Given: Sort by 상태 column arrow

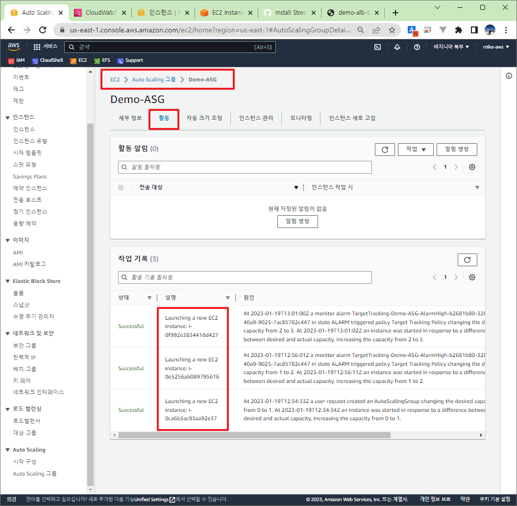Looking at the screenshot, I should click(x=149, y=298).
